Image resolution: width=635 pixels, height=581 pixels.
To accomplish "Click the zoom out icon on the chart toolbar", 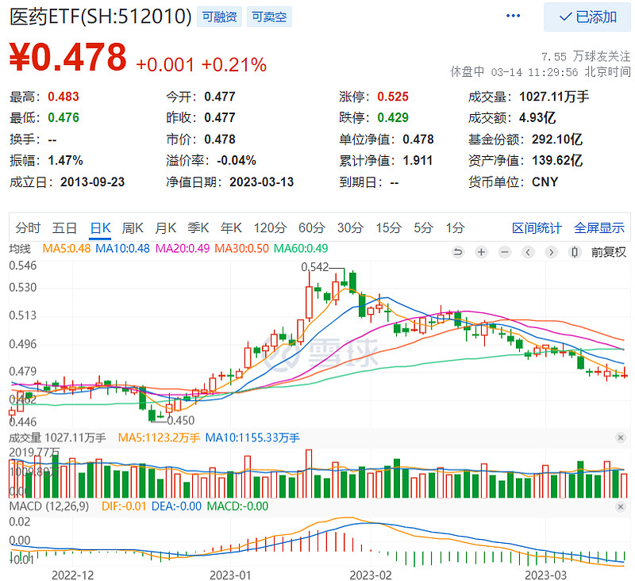I will point(503,252).
